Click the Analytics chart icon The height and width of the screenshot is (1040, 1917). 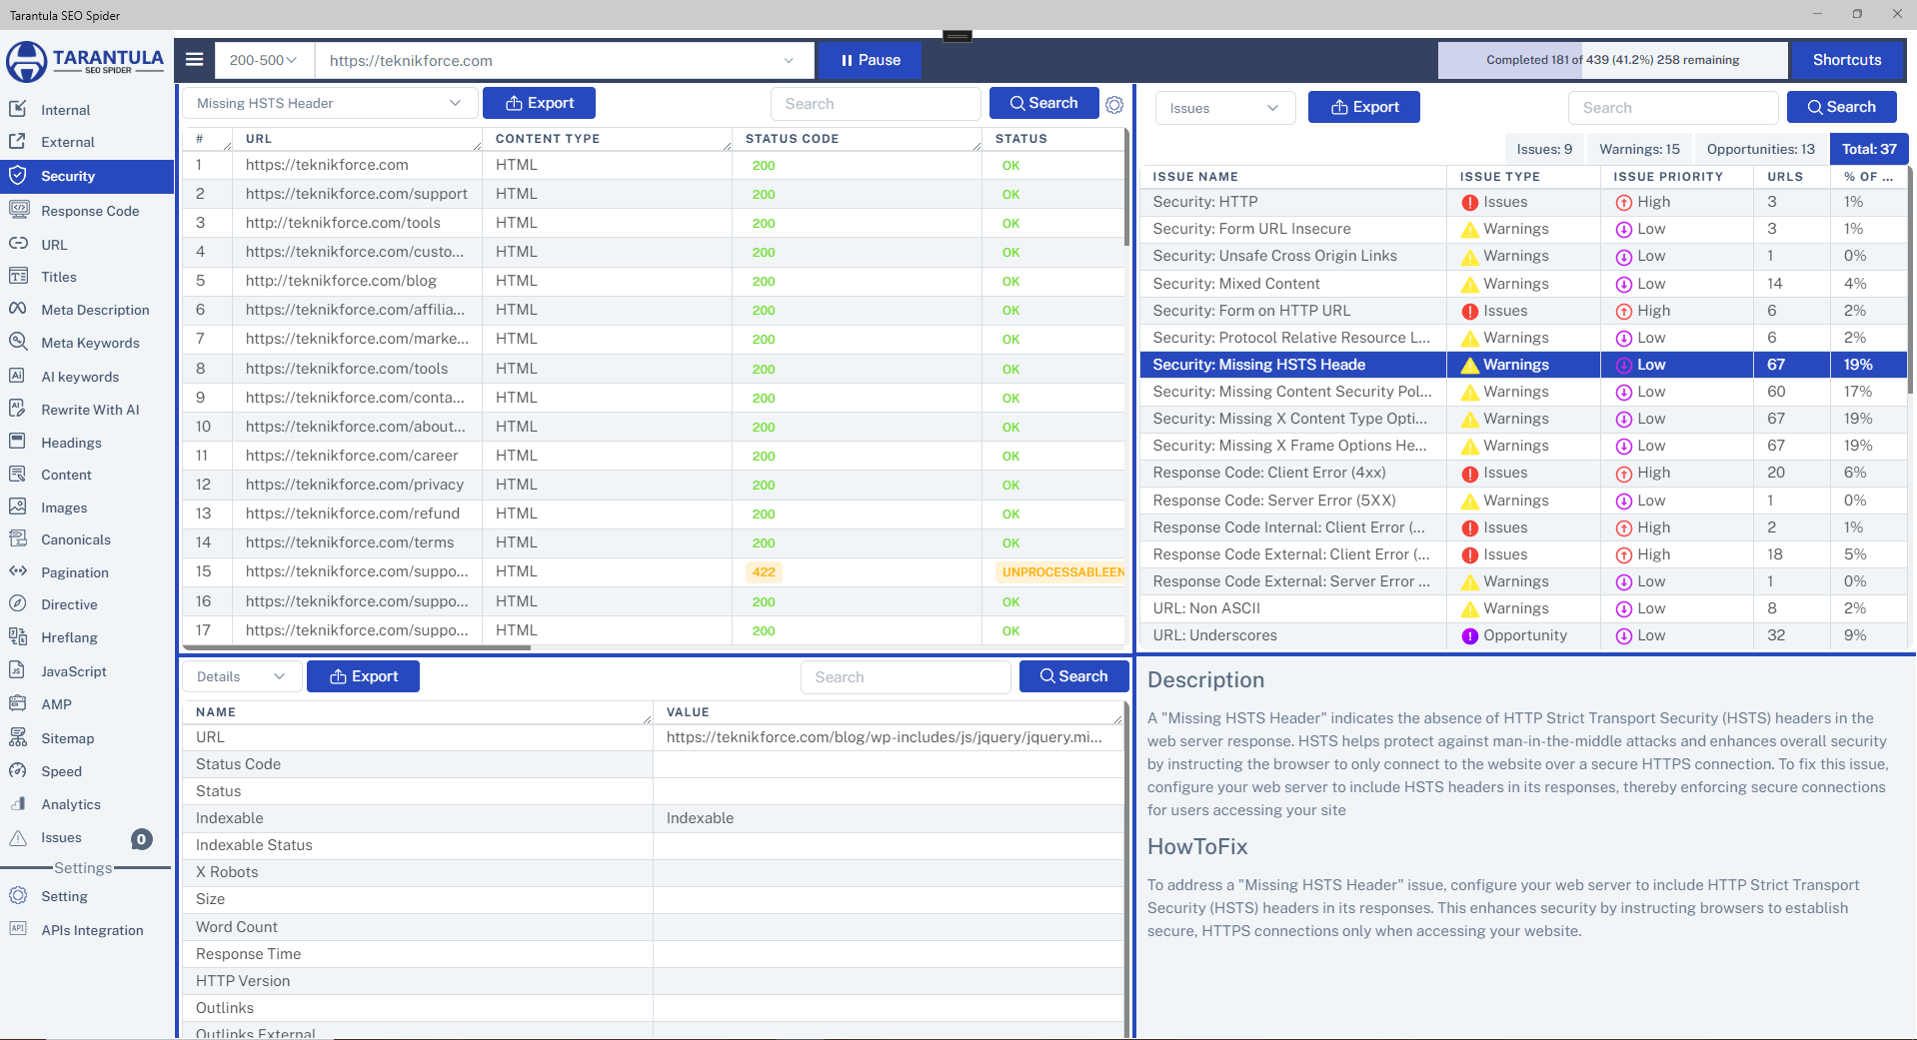18,804
